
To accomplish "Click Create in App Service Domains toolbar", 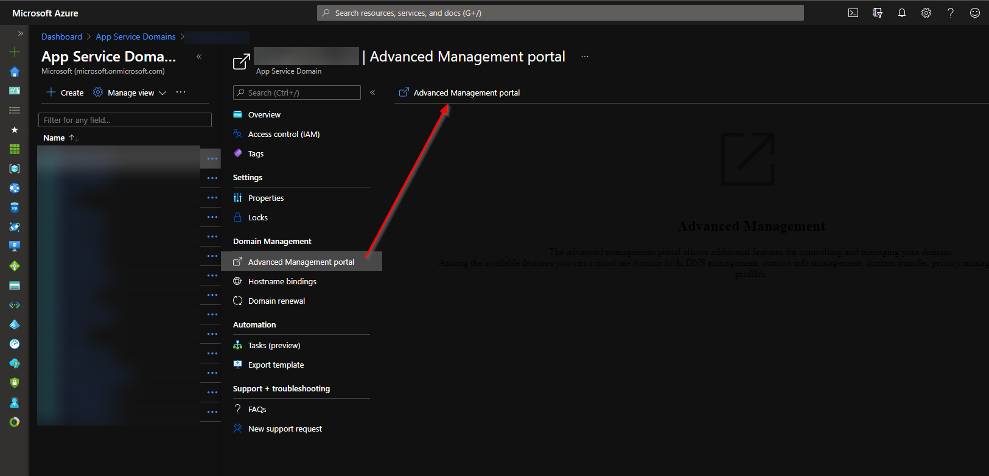I will [65, 93].
